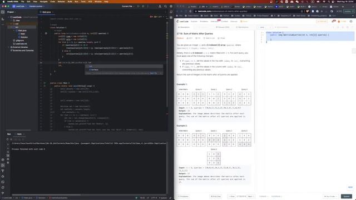Click problem description vertical scrollbar
Viewport: 356px width, 200px height.
[x=254, y=86]
